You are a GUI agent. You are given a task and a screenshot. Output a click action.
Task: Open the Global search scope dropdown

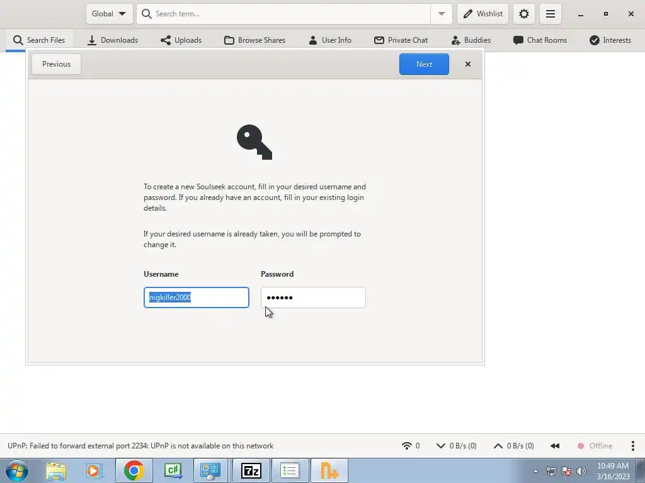pyautogui.click(x=109, y=14)
